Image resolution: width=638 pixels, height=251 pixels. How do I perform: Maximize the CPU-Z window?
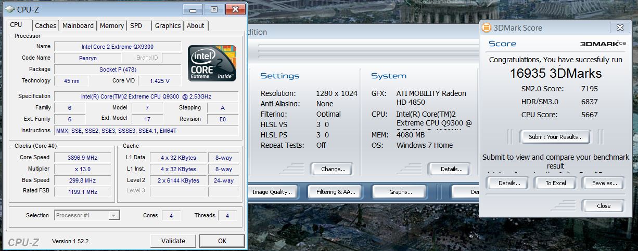coord(214,9)
